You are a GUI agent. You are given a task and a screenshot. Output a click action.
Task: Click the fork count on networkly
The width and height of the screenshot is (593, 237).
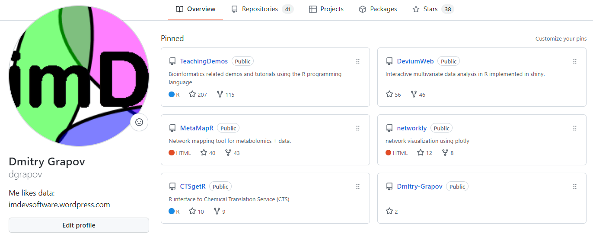(448, 153)
